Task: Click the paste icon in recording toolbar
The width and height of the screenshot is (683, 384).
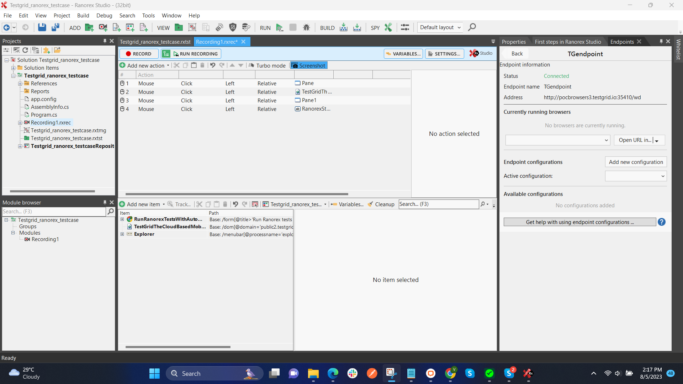Action: pyautogui.click(x=194, y=65)
